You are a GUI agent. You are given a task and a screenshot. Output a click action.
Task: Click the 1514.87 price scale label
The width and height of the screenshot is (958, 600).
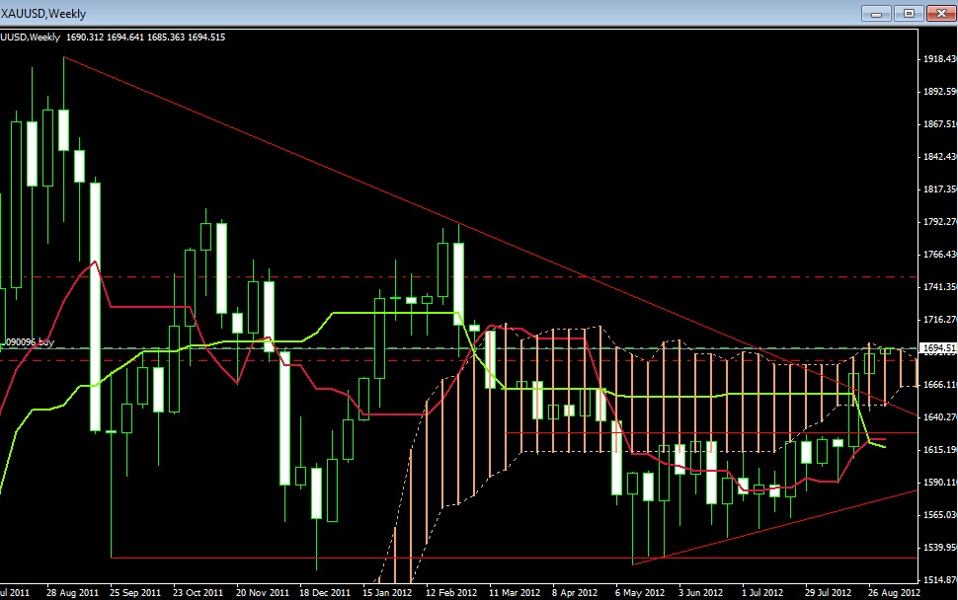[x=940, y=580]
